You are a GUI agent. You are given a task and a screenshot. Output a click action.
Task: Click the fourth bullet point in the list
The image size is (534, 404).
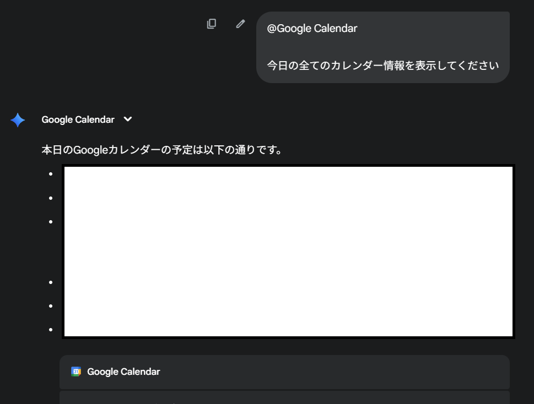pyautogui.click(x=51, y=282)
